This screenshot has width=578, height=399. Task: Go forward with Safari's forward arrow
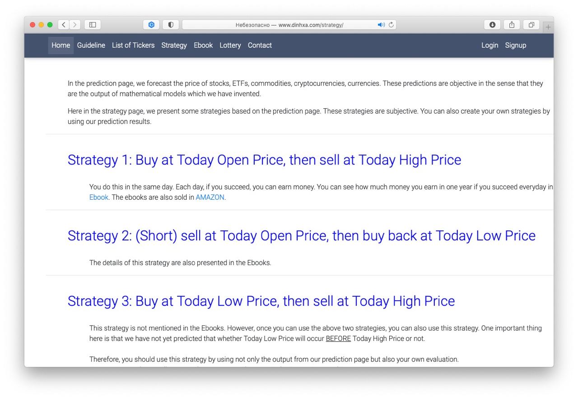click(75, 25)
